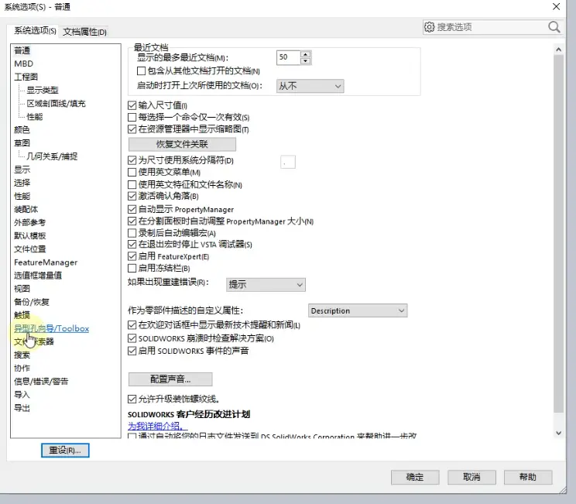
Task: Toggle show tech alerts in welcome dialog
Action: [x=132, y=324]
